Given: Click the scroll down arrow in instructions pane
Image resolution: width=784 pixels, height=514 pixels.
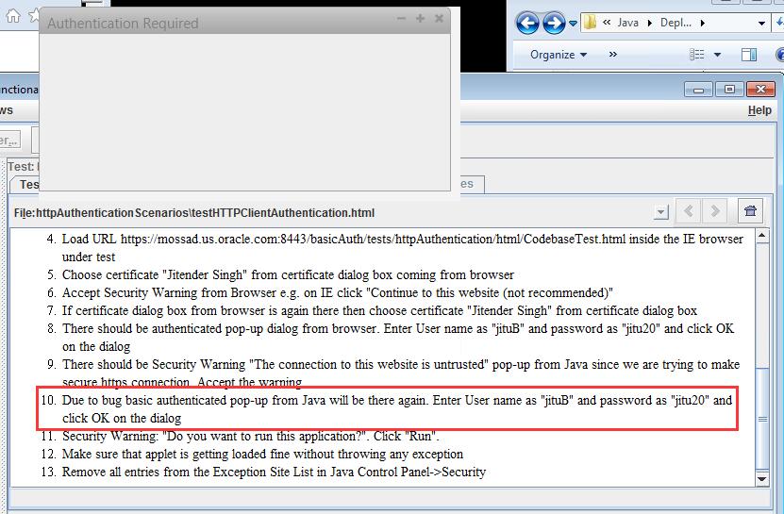Looking at the screenshot, I should pyautogui.click(x=763, y=479).
